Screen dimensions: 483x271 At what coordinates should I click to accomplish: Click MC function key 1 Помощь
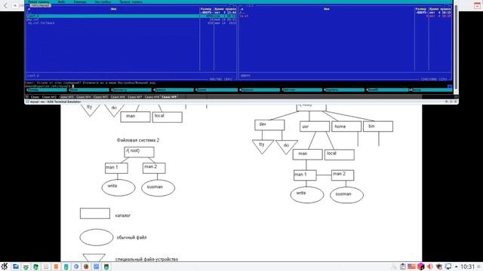point(47,90)
